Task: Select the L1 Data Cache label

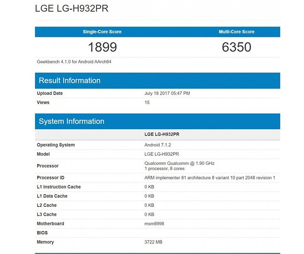Action: [52, 196]
